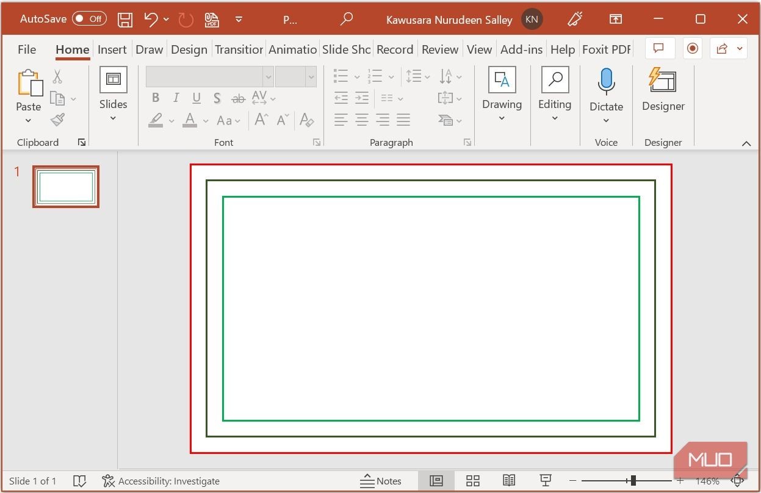
Task: Cut selection with the scissors icon
Action: point(57,76)
